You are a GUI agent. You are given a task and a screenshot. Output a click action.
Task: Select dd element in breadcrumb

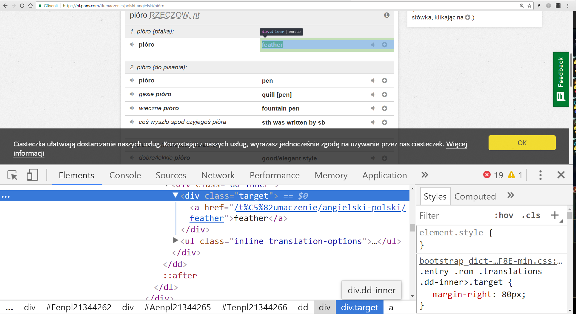pos(303,307)
